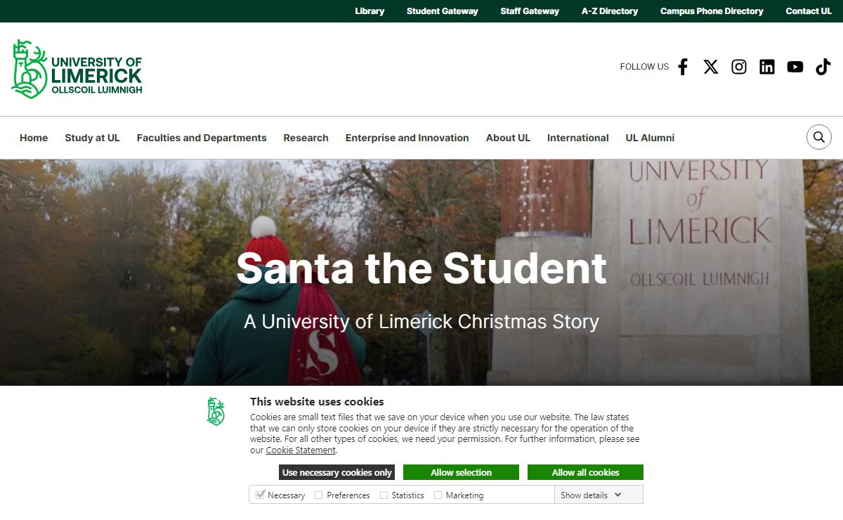The height and width of the screenshot is (520, 843).
Task: Toggle the Necessary cookies checkbox
Action: point(260,495)
